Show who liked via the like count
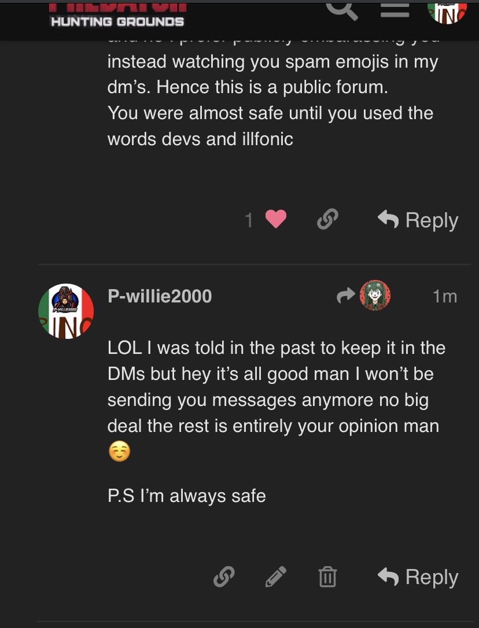Image resolution: width=479 pixels, height=628 pixels. click(249, 220)
